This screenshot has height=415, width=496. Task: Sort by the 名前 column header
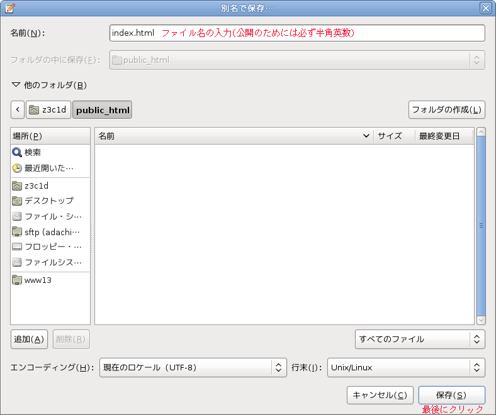[234, 136]
